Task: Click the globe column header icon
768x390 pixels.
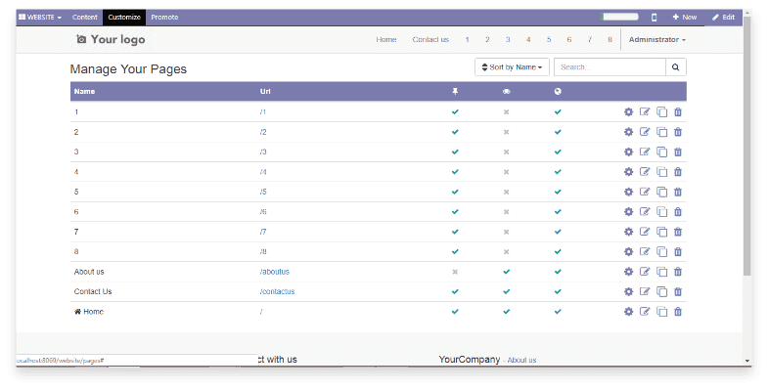Action: pyautogui.click(x=558, y=92)
